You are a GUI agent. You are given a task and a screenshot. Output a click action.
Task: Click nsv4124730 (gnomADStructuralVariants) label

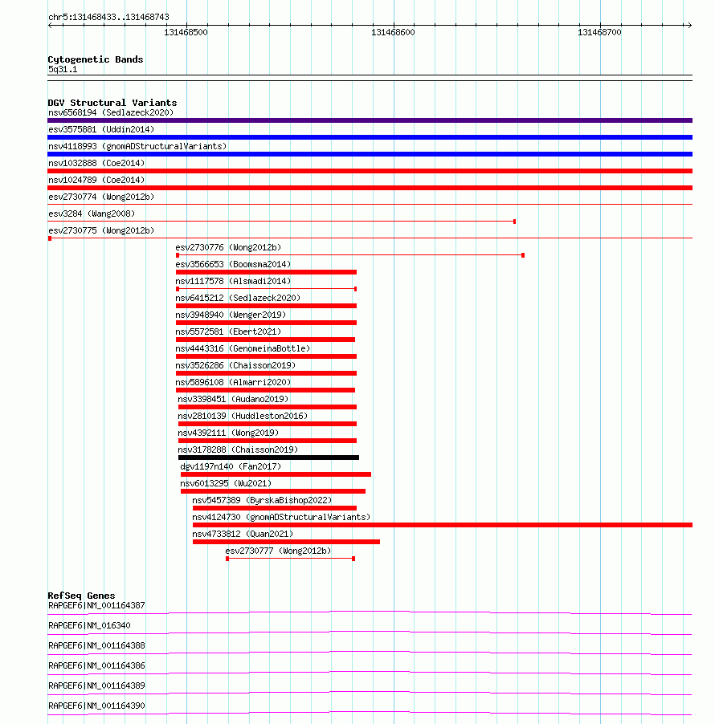[281, 517]
